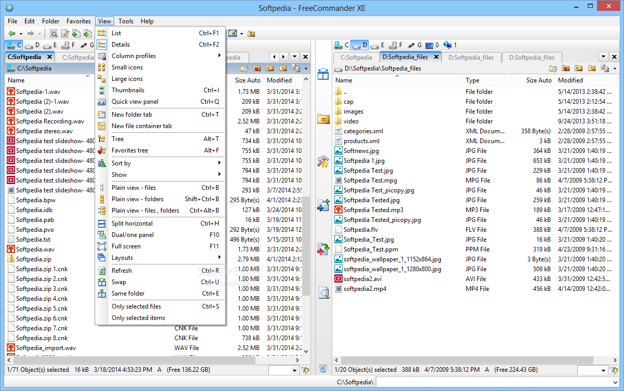Click the grey forward arrow toolbar icon
The height and width of the screenshot is (391, 624).
click(x=31, y=34)
